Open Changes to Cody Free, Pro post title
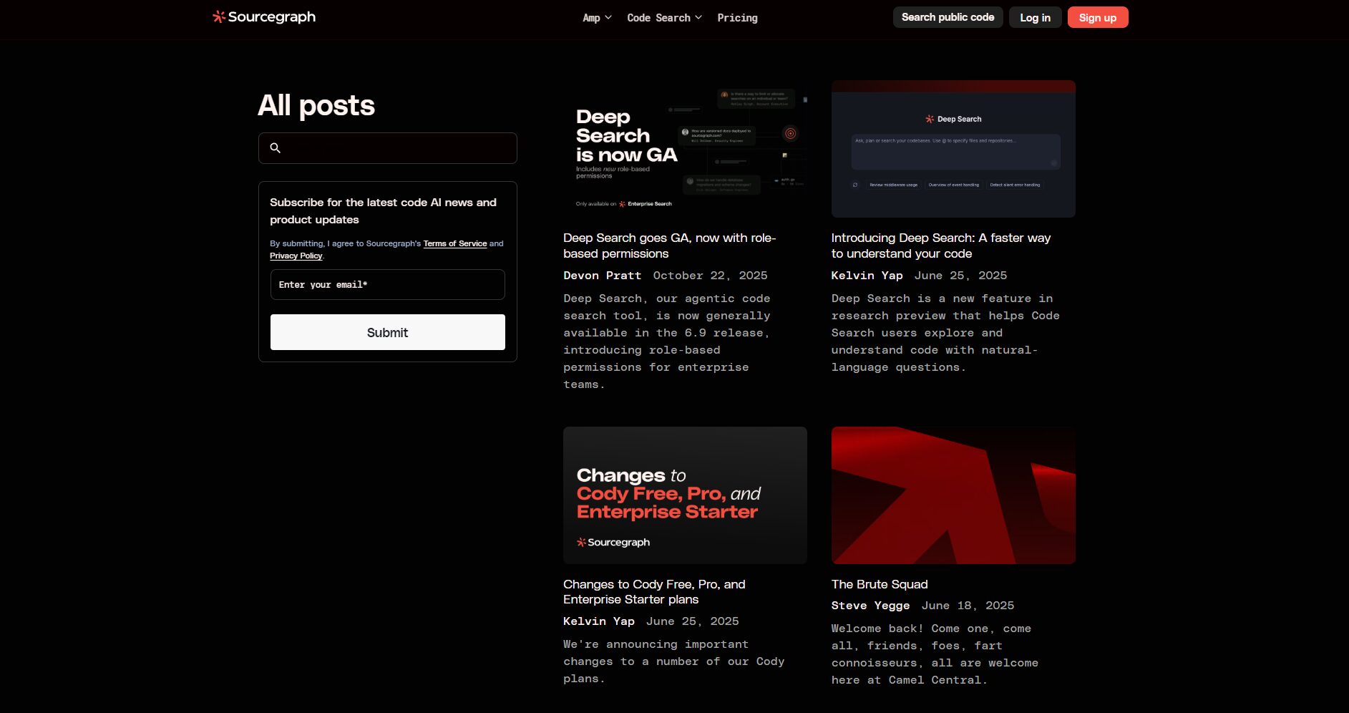This screenshot has width=1349, height=713. tap(653, 592)
